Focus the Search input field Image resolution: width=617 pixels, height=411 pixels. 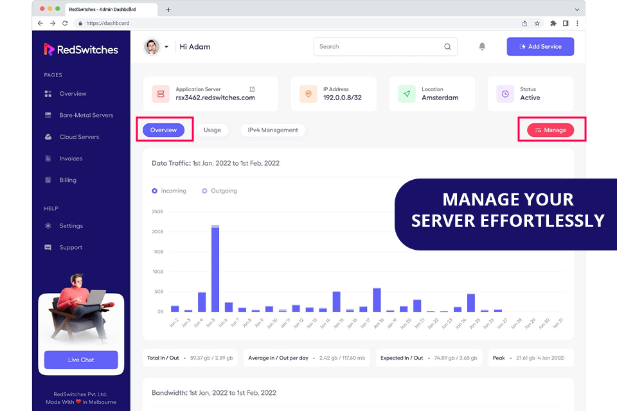pos(385,46)
